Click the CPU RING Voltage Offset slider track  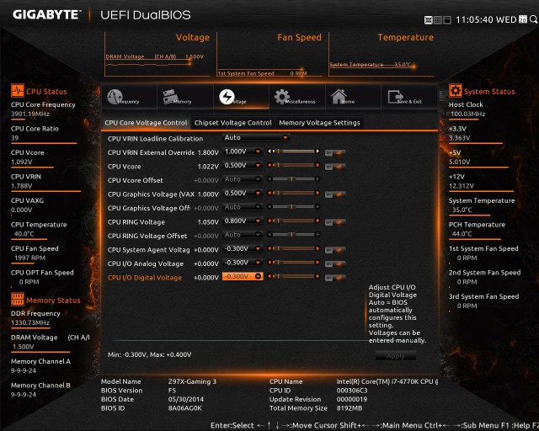(294, 235)
